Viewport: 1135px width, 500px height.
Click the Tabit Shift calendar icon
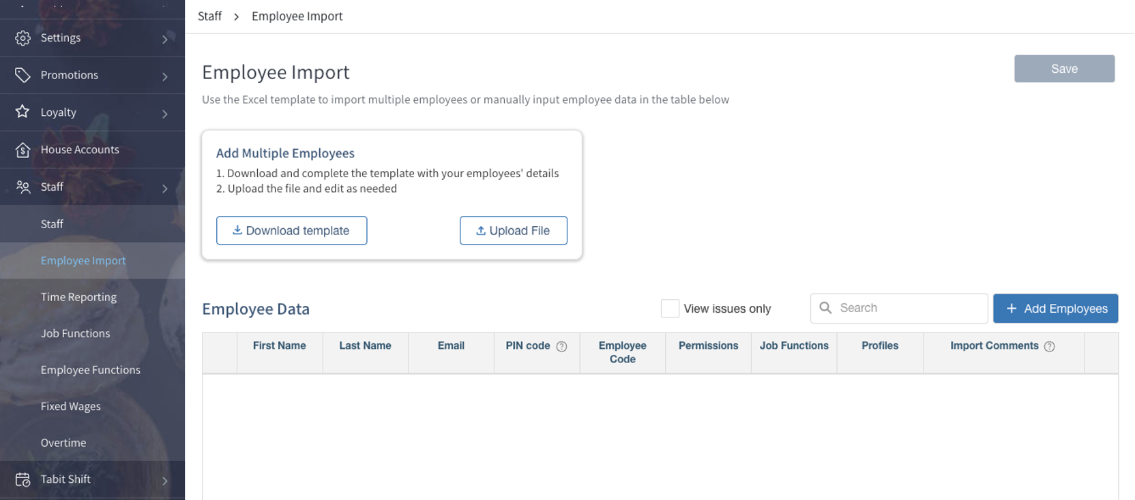(23, 480)
